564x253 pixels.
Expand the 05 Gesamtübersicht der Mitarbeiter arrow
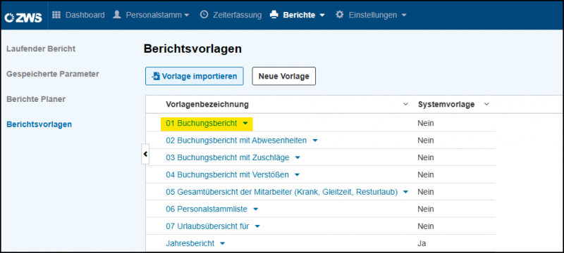(406, 192)
